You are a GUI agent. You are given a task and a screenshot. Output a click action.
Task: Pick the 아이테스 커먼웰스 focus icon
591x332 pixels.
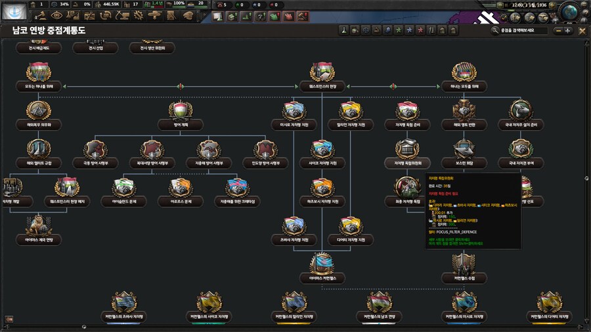pyautogui.click(x=322, y=263)
